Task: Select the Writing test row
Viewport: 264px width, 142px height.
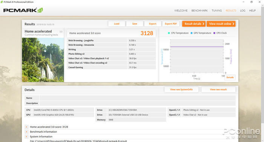Action: tap(111, 49)
